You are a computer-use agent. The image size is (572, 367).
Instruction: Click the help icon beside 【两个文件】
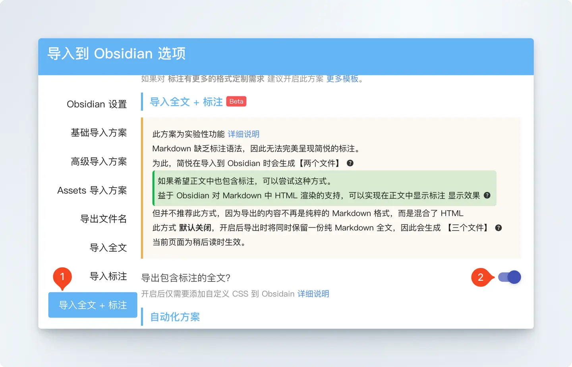coord(350,163)
